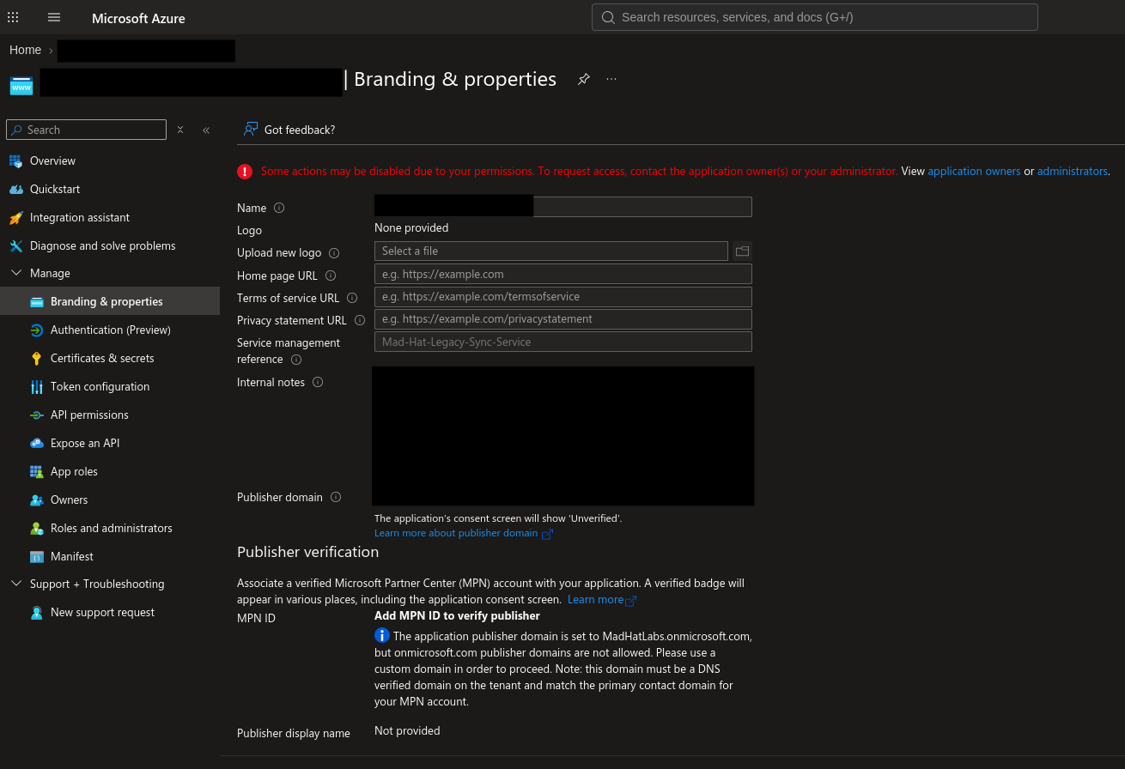Open Learn more about publisher domain link

coord(464,533)
